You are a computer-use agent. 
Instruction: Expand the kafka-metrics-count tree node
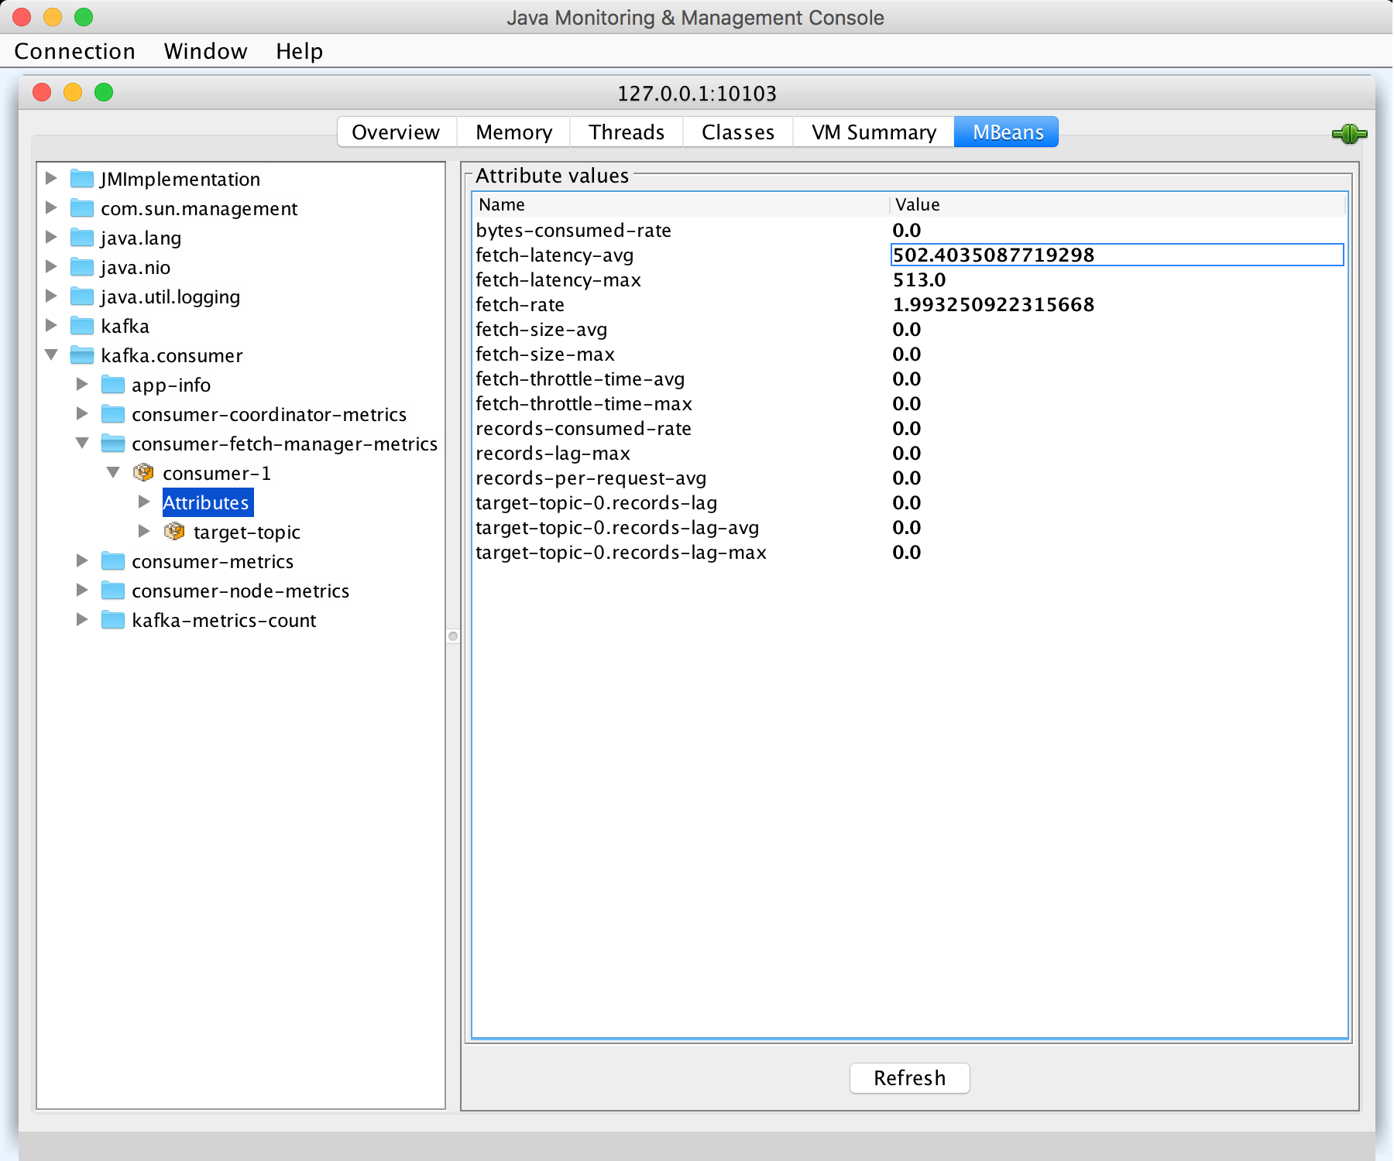[x=82, y=619]
